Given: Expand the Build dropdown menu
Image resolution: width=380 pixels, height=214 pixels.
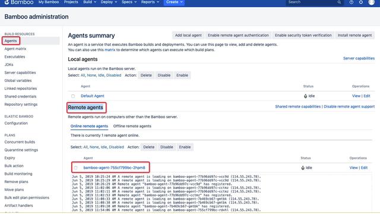Looking at the screenshot, I should pos(90,2).
